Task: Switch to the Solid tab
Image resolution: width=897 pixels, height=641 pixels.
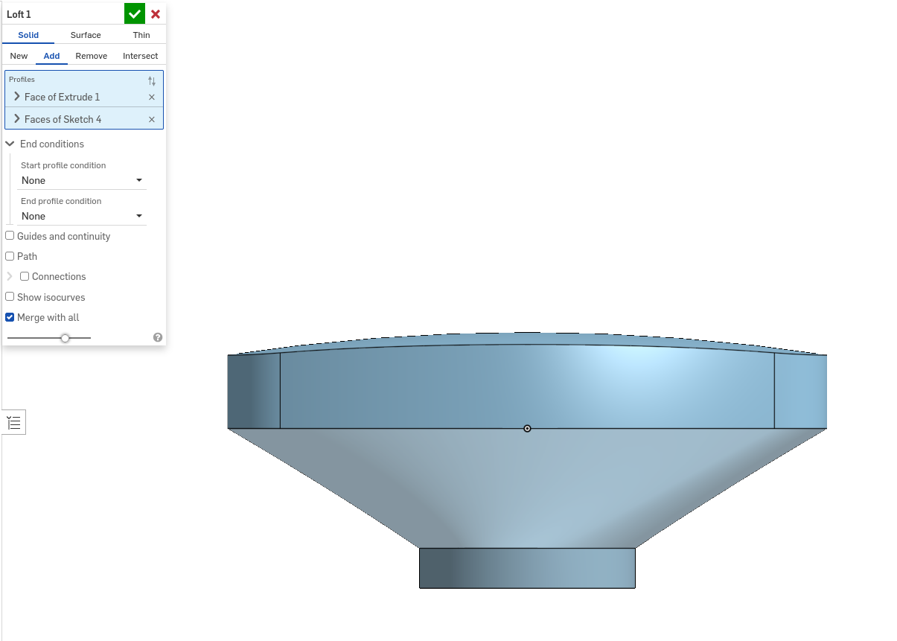Action: (x=28, y=35)
